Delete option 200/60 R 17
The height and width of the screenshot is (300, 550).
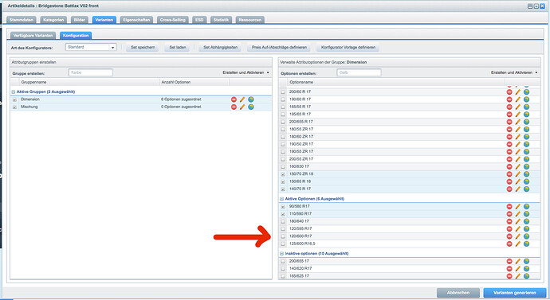pos(509,92)
